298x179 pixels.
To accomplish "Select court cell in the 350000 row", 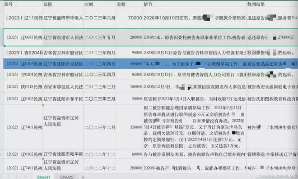I will pos(63,127).
